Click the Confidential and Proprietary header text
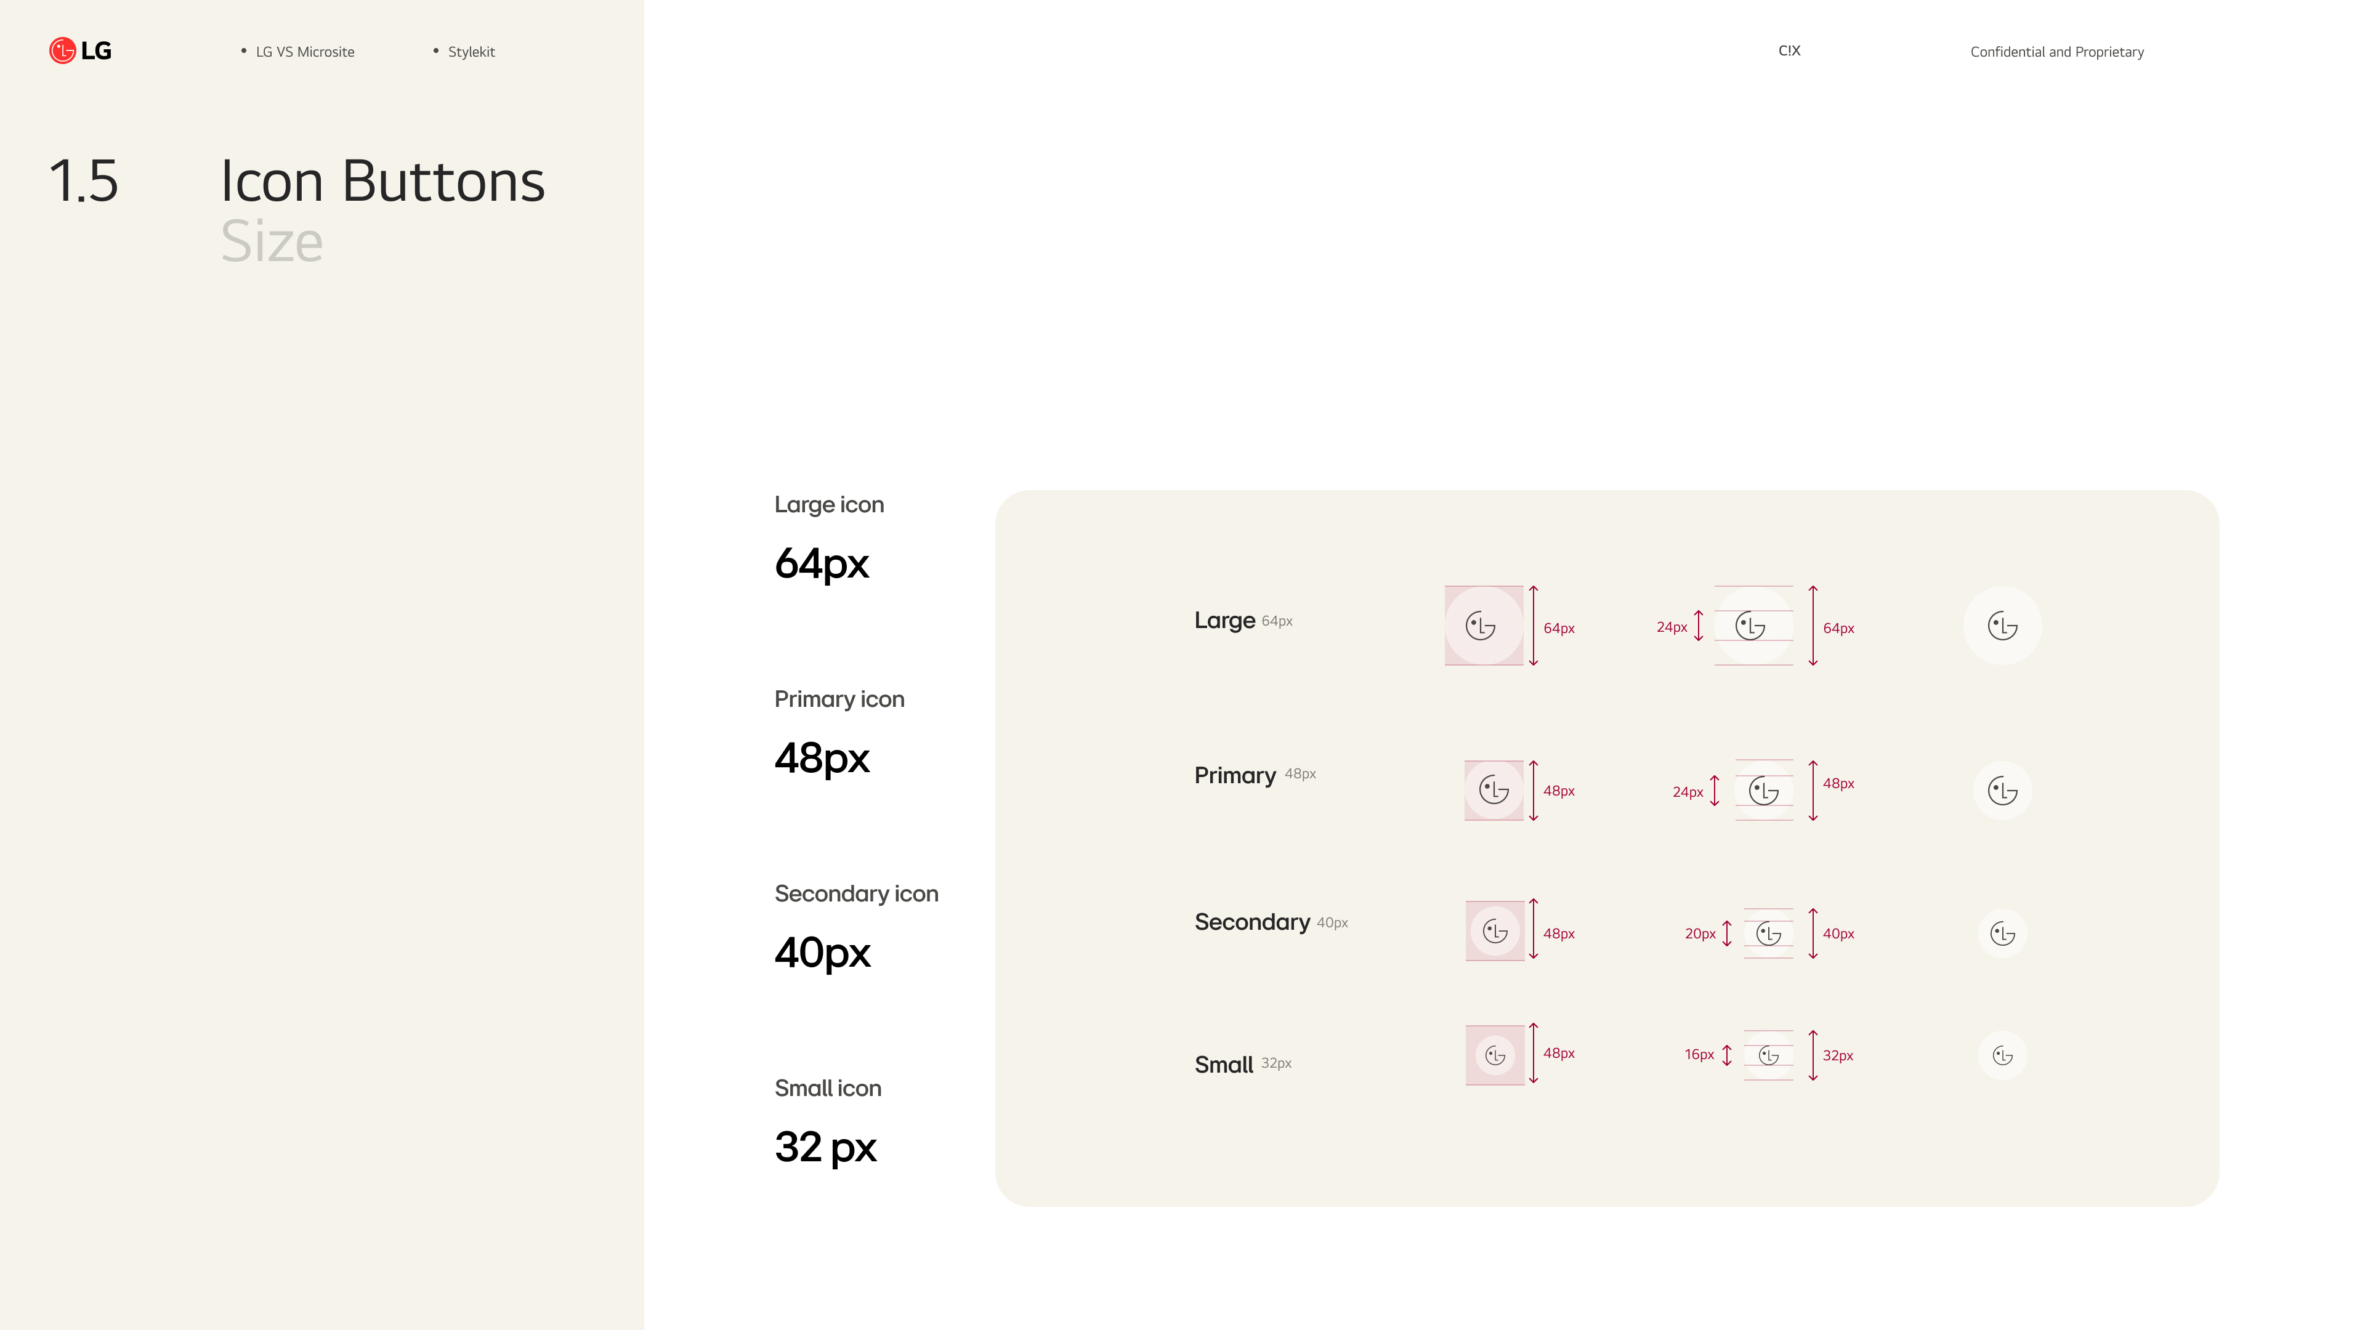2365x1330 pixels. tap(2056, 51)
